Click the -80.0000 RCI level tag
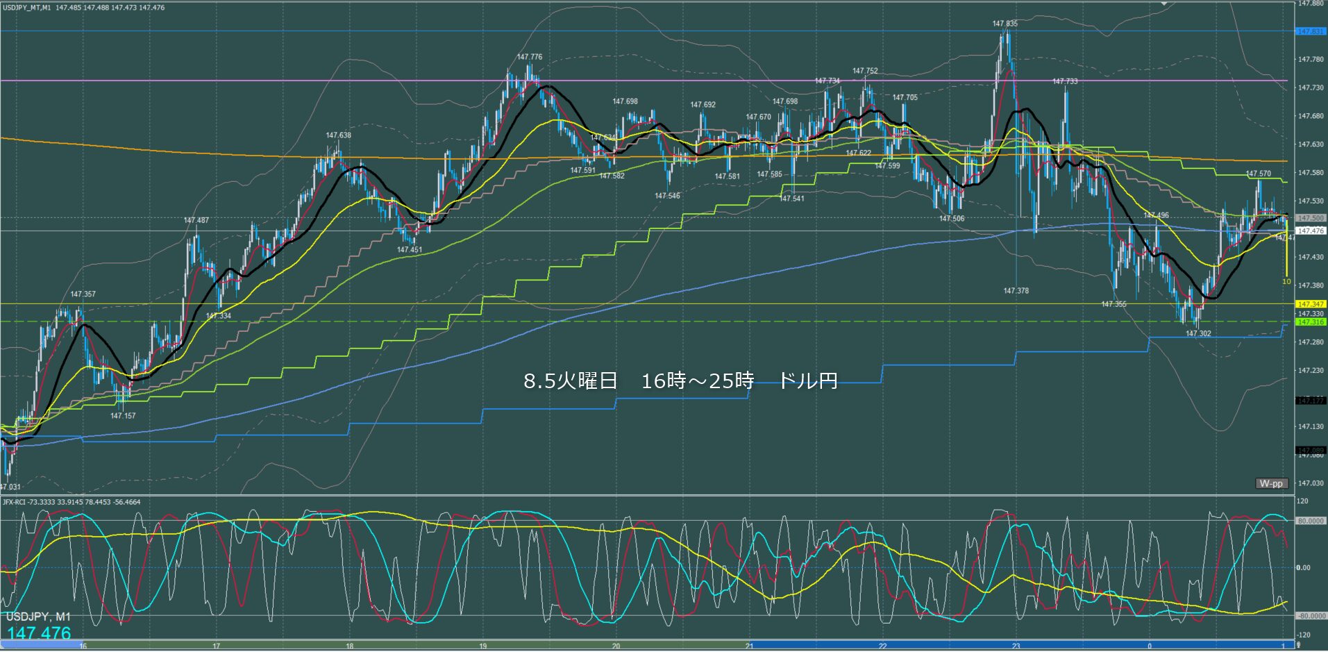The height and width of the screenshot is (652, 1328). pos(1311,616)
